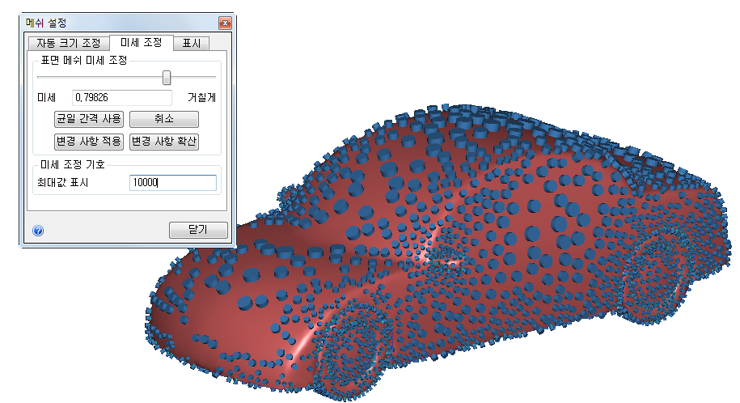Screen dimensions: 740x403
Task: Select the 미세 조정 tab
Action: [x=141, y=43]
